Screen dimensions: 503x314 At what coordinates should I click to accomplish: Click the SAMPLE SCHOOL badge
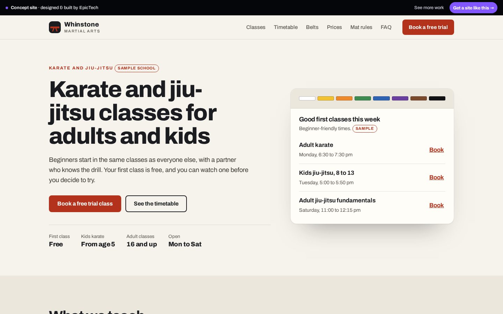(137, 68)
